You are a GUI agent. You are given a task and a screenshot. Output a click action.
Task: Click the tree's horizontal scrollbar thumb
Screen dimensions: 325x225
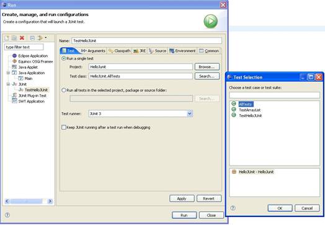click(x=26, y=201)
